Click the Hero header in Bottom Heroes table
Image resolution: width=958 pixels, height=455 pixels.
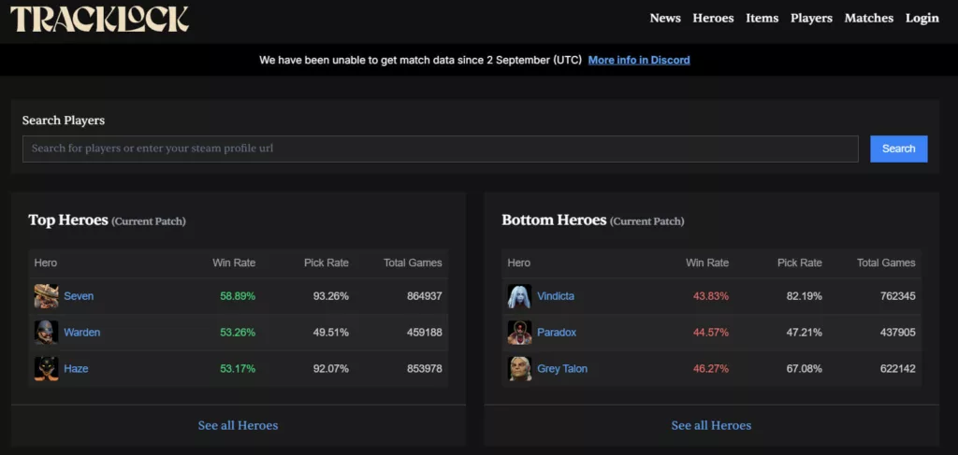pos(519,263)
